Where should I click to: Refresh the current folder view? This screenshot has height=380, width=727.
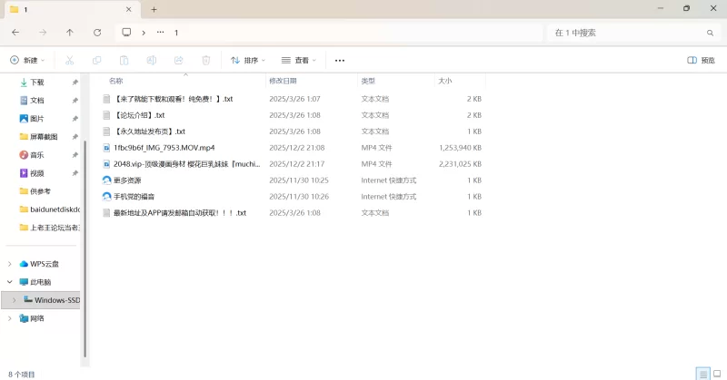point(97,32)
